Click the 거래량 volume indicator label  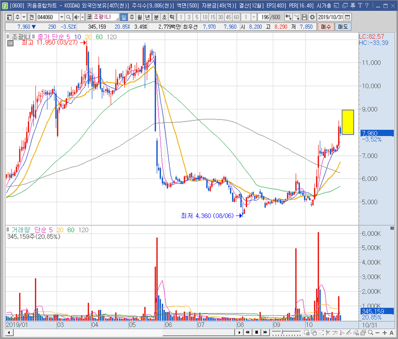pyautogui.click(x=21, y=230)
